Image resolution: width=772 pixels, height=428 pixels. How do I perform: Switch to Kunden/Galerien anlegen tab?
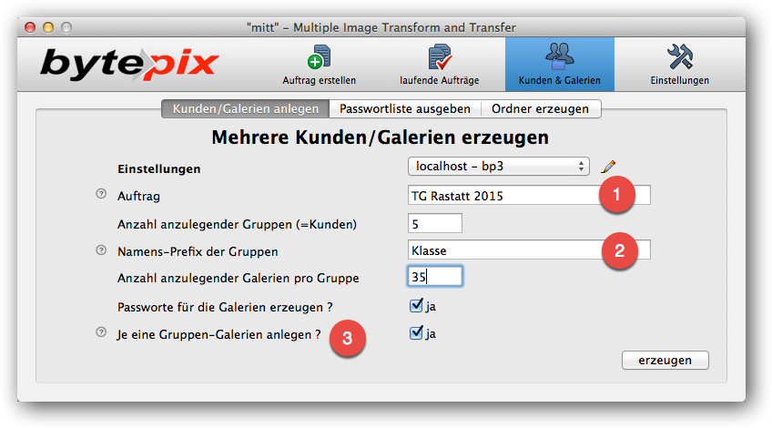click(245, 109)
